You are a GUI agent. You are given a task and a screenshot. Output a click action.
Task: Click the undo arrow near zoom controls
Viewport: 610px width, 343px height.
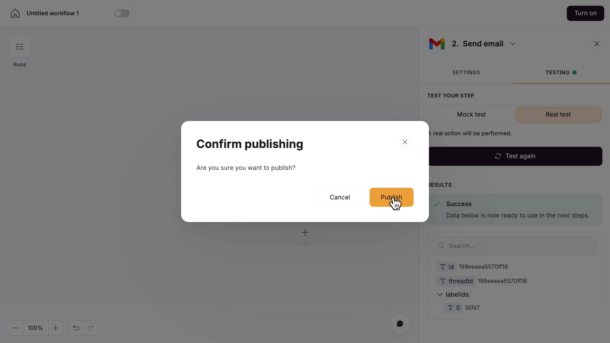(x=76, y=328)
